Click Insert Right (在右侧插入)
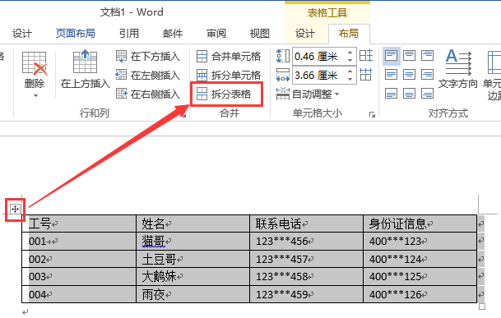The width and height of the screenshot is (501, 318). click(x=148, y=94)
